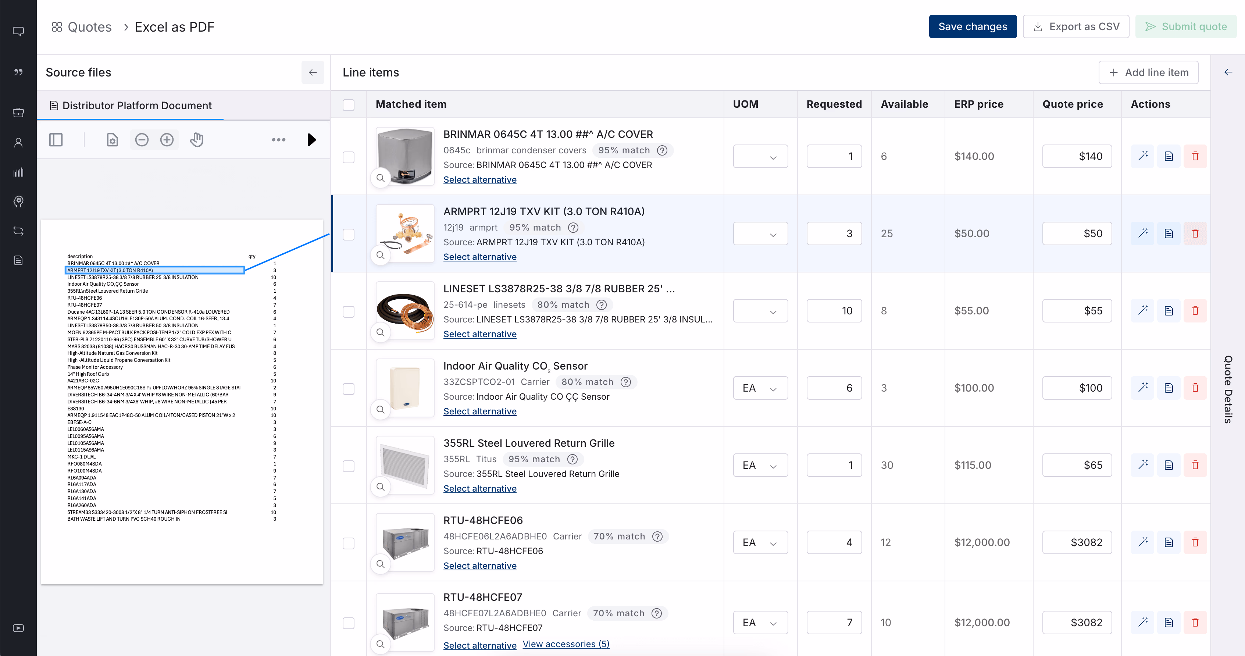The height and width of the screenshot is (656, 1245).
Task: Collapse Source files panel with arrow
Action: (x=313, y=72)
